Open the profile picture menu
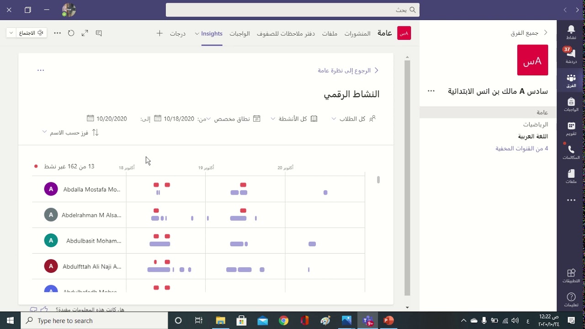The height and width of the screenshot is (329, 585). click(x=69, y=10)
